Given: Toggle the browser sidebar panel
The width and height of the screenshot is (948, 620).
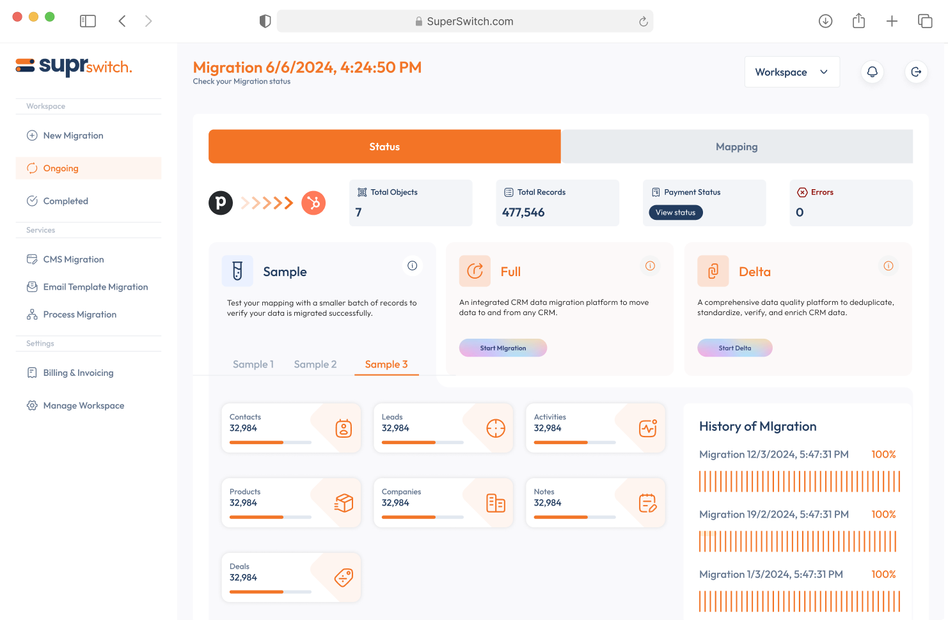Looking at the screenshot, I should [x=88, y=21].
